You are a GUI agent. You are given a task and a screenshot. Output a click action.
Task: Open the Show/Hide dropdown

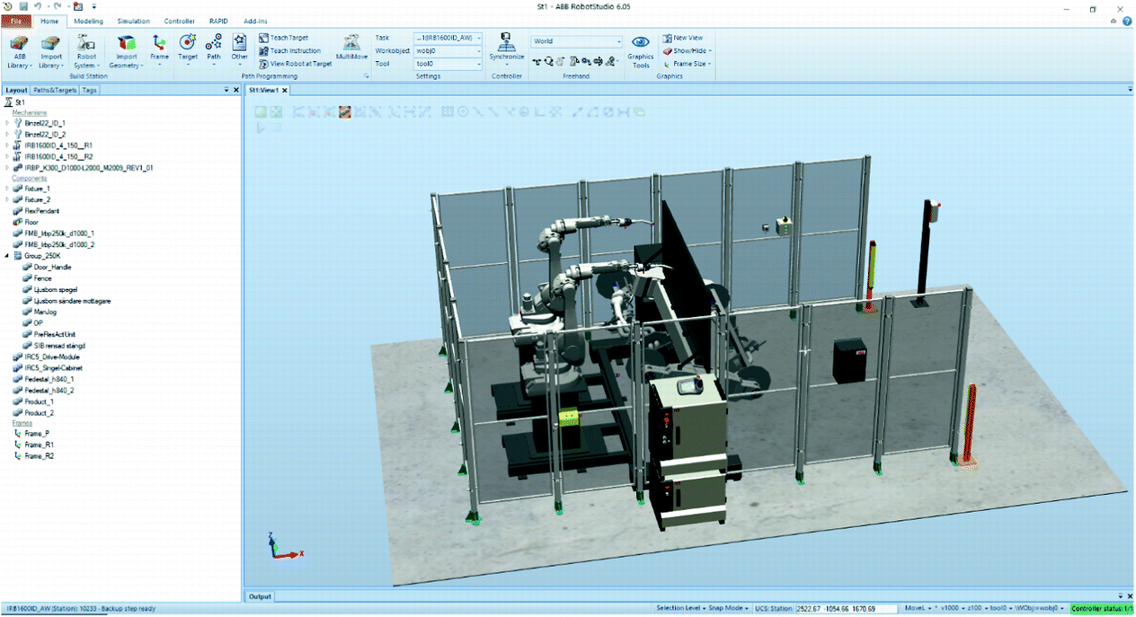pos(686,51)
